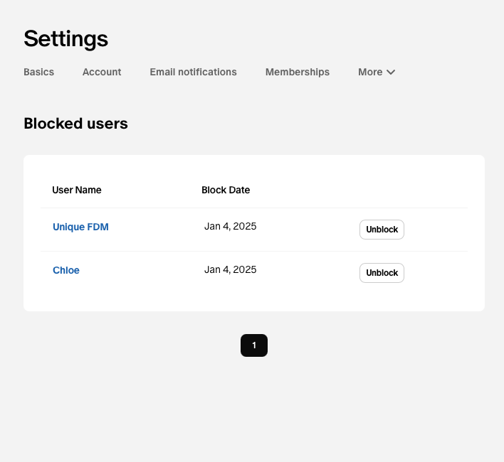Click the Block Date column header
The image size is (504, 462).
click(x=226, y=190)
